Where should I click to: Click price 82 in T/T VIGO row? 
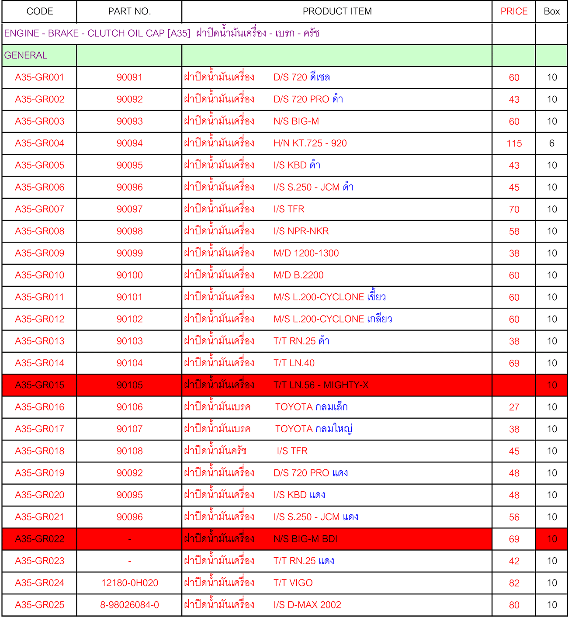point(514,583)
